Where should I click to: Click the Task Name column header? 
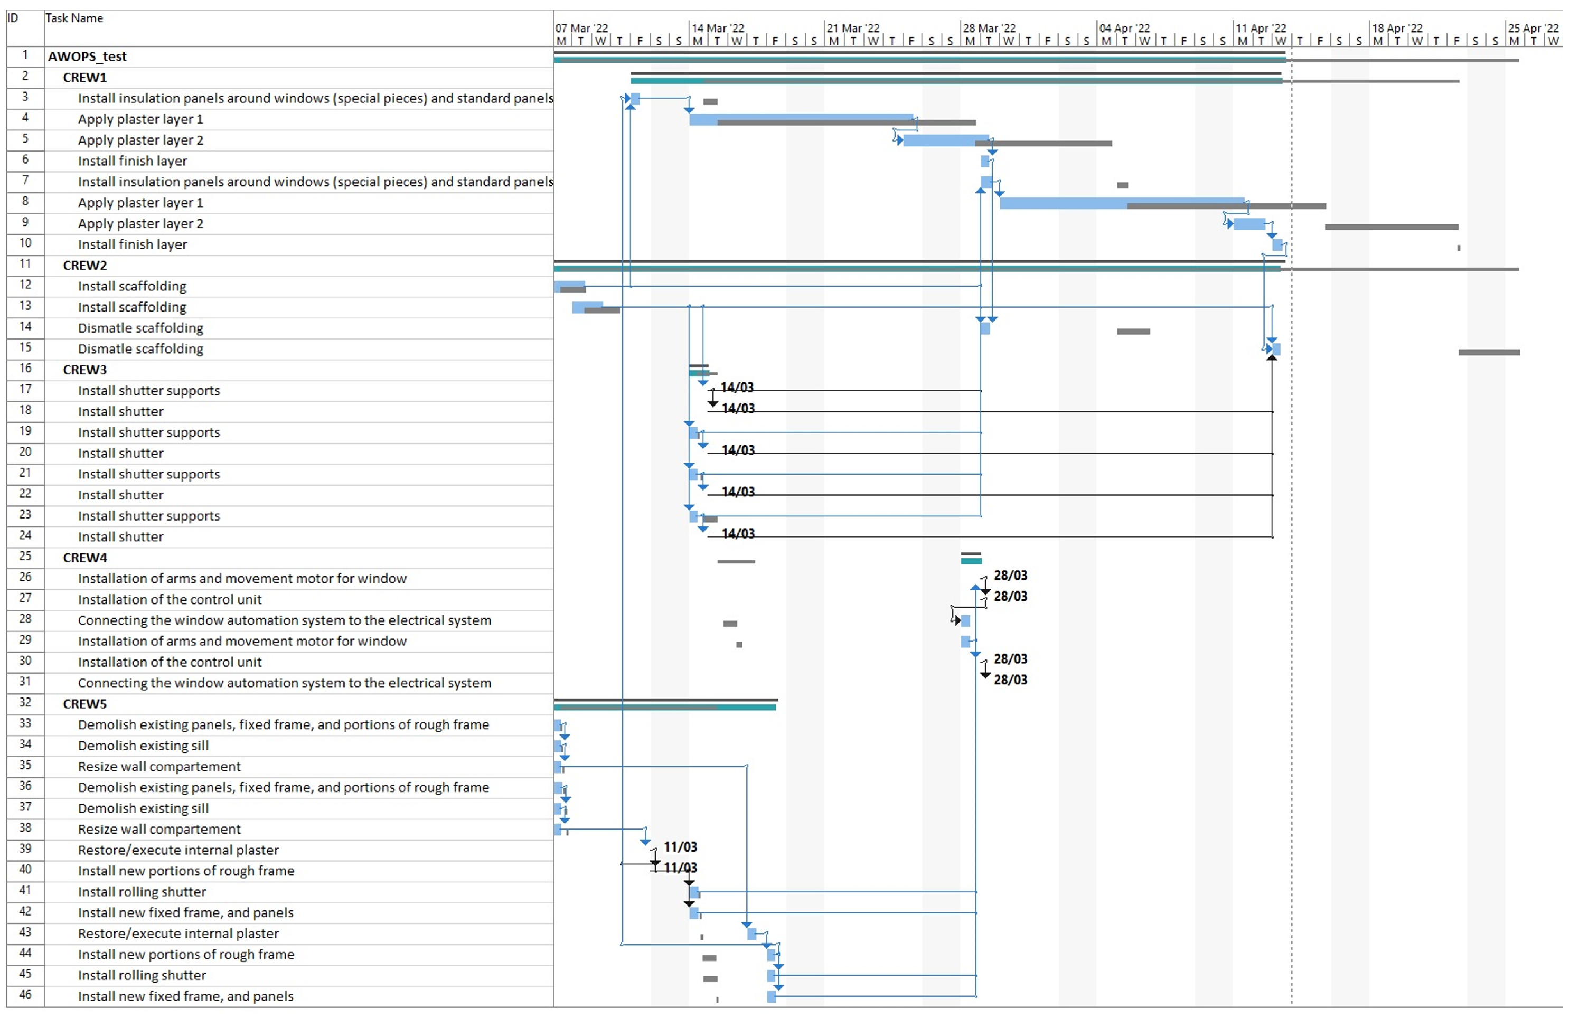(74, 18)
